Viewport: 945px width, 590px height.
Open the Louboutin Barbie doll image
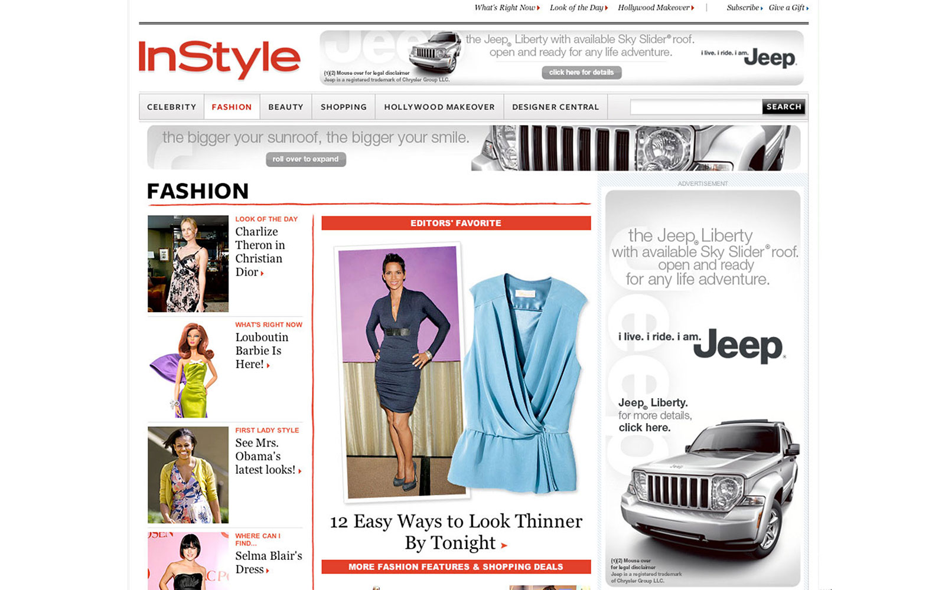(x=188, y=369)
